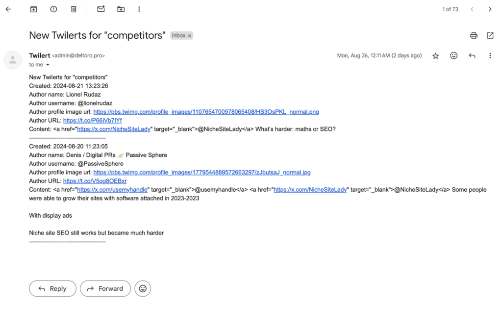Star the message from Twilert
The width and height of the screenshot is (502, 330).
(435, 56)
